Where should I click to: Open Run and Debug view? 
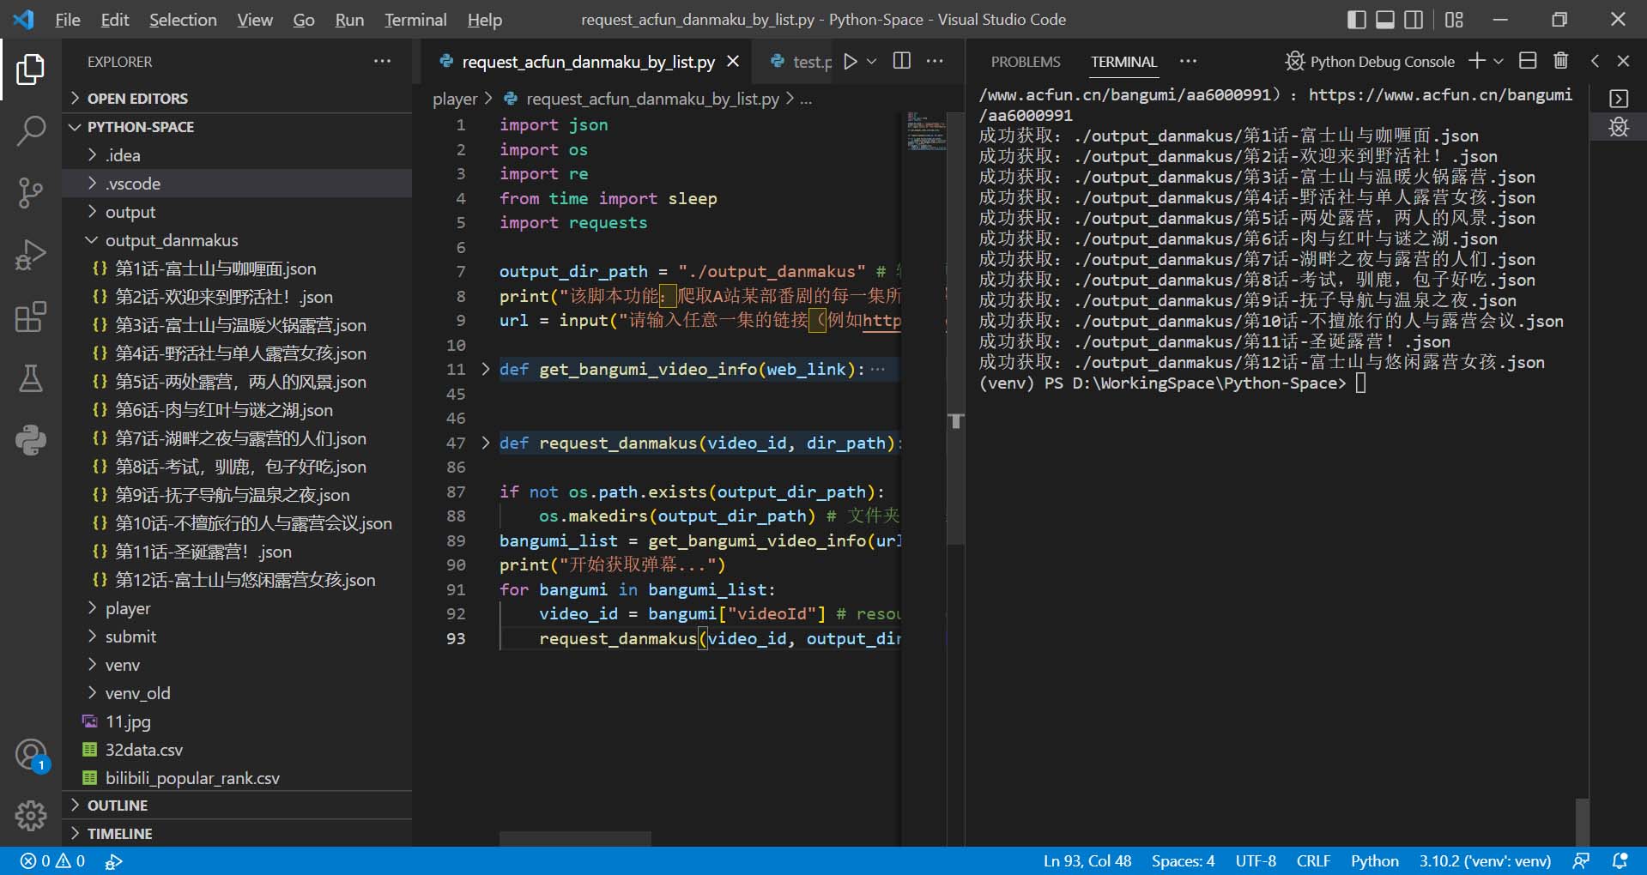31,255
